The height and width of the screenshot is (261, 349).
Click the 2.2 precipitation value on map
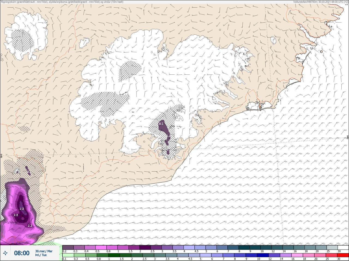pos(30,226)
